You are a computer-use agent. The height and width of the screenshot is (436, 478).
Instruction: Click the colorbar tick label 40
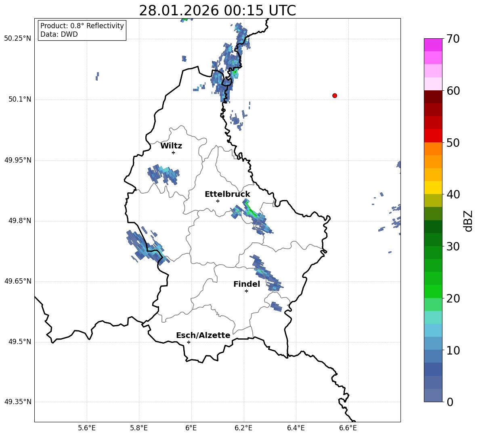453,194
